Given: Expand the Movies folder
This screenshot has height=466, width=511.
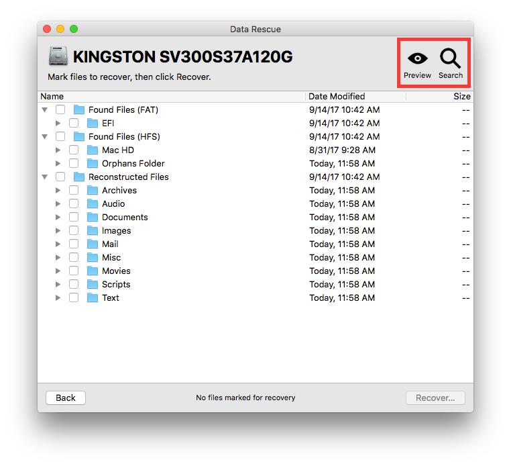Looking at the screenshot, I should pyautogui.click(x=58, y=271).
